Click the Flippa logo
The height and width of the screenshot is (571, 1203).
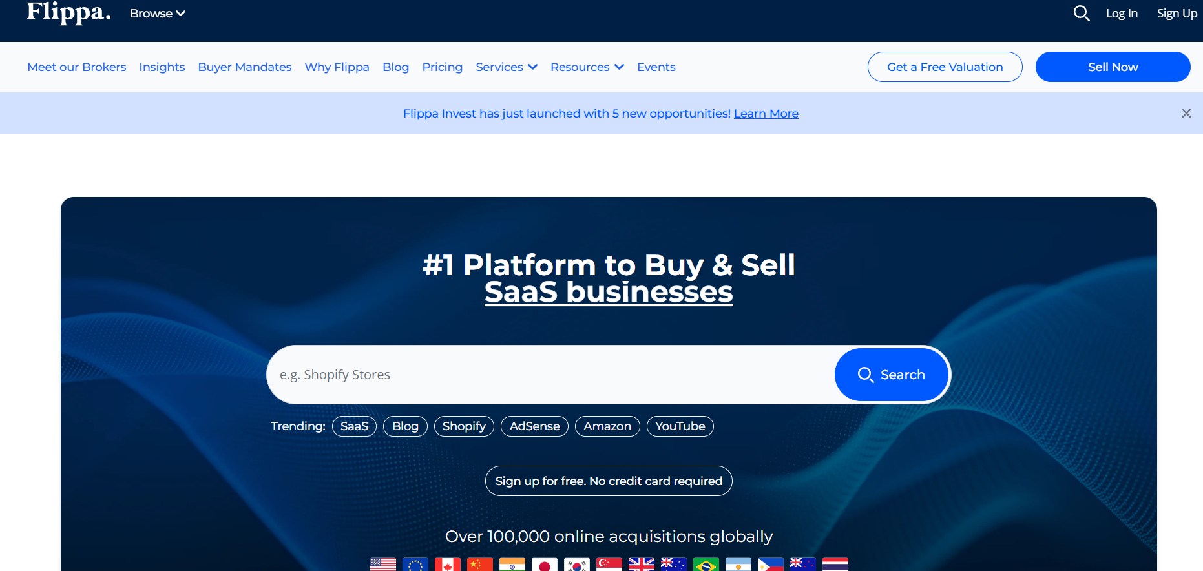[x=68, y=12]
